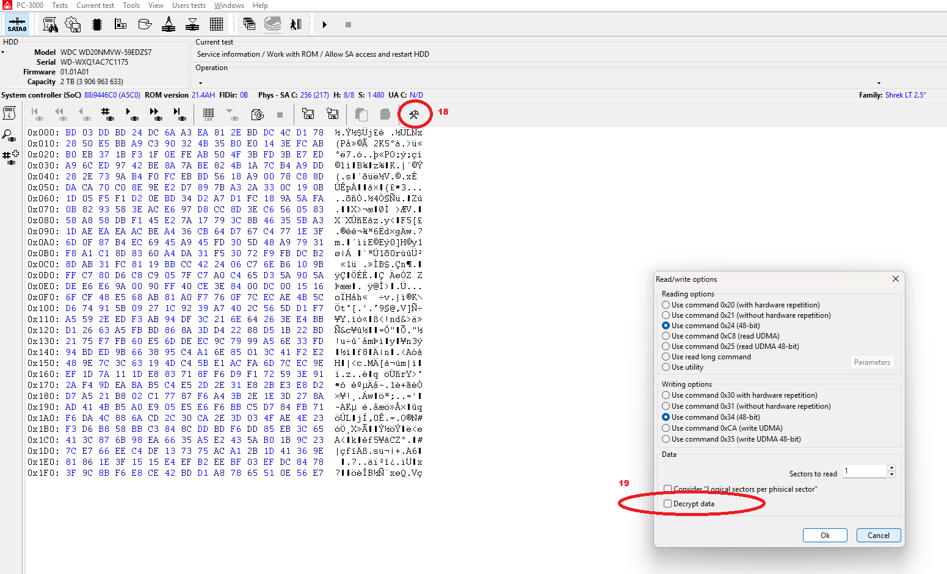Enable the Decrypt data checkbox
Screen dimensions: 947x574
[667, 504]
